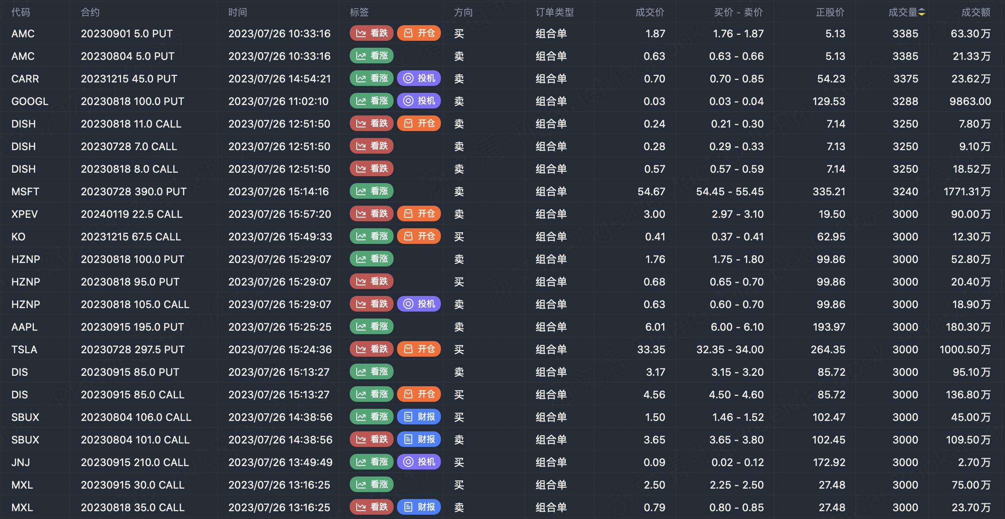1005x519 pixels.
Task: Click the 看涨 tag in the MSFT row
Action: click(371, 191)
